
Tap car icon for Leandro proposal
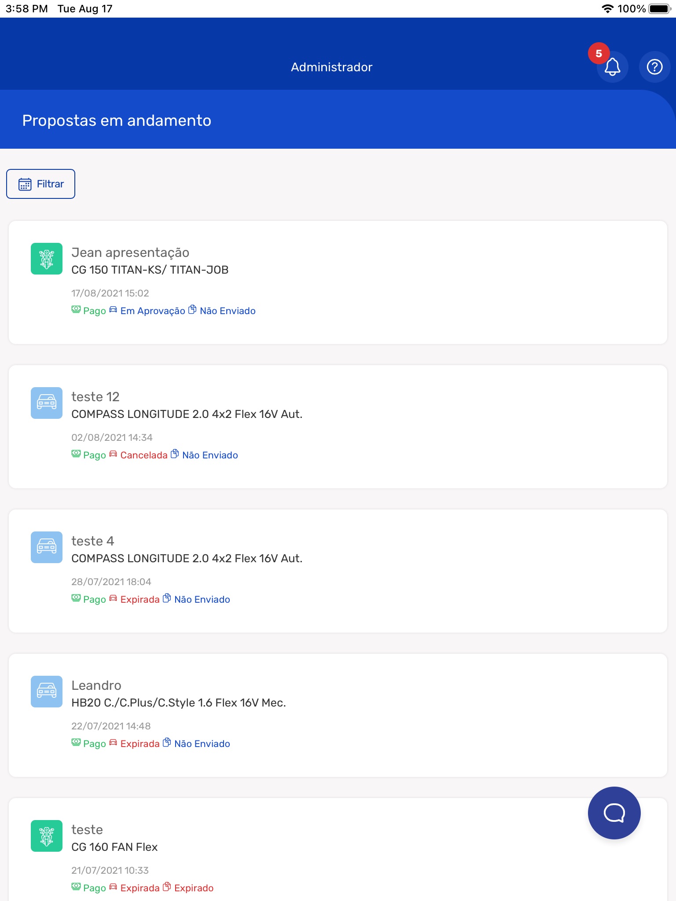click(47, 692)
